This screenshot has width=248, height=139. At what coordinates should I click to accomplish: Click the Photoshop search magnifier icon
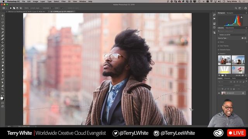(236, 8)
